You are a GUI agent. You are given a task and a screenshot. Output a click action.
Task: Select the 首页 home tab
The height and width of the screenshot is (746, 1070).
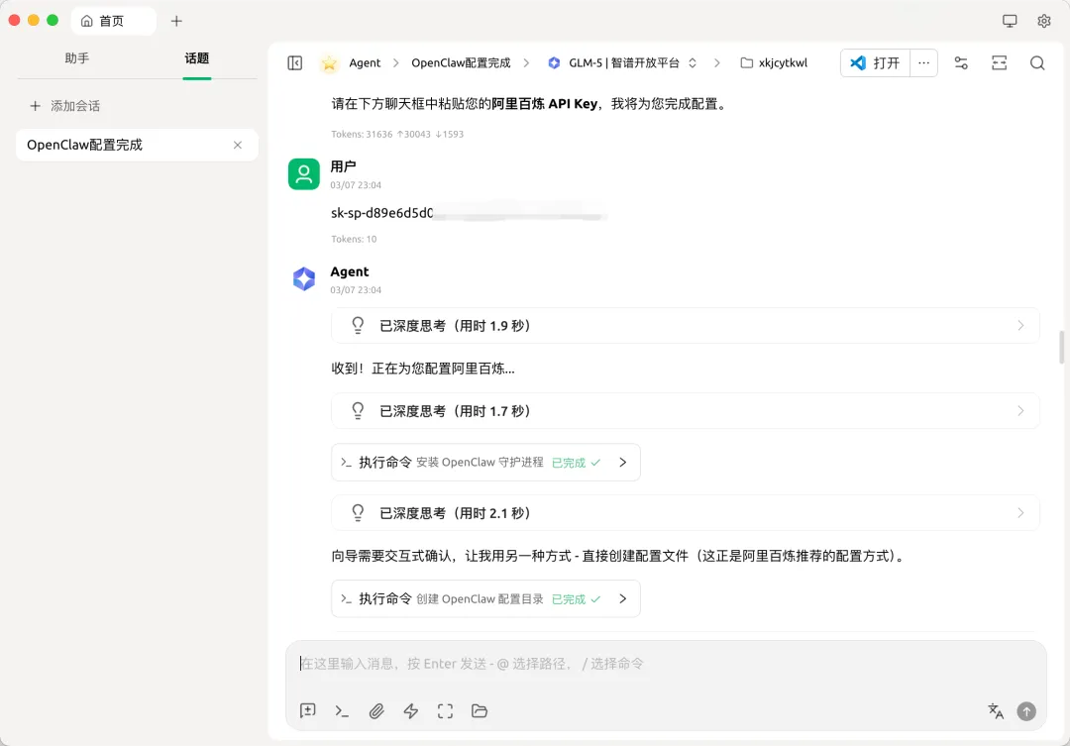113,21
